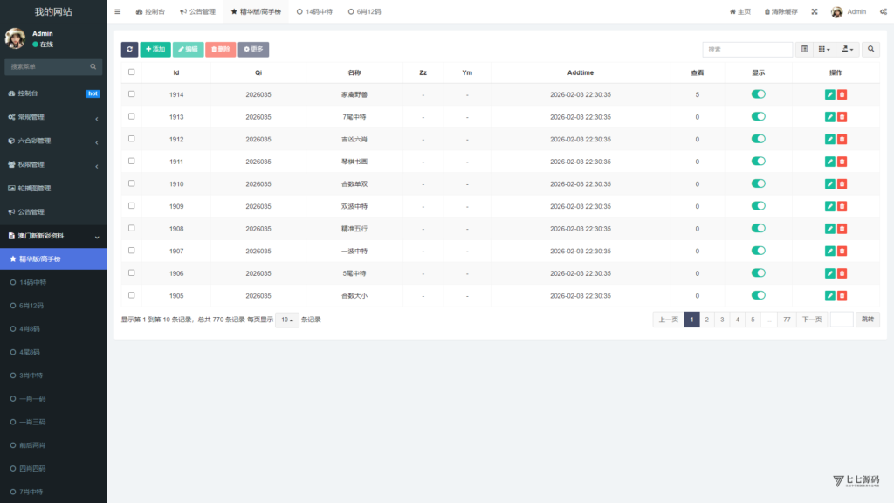The width and height of the screenshot is (894, 503).
Task: Click the green 添加 button
Action: [x=155, y=50]
